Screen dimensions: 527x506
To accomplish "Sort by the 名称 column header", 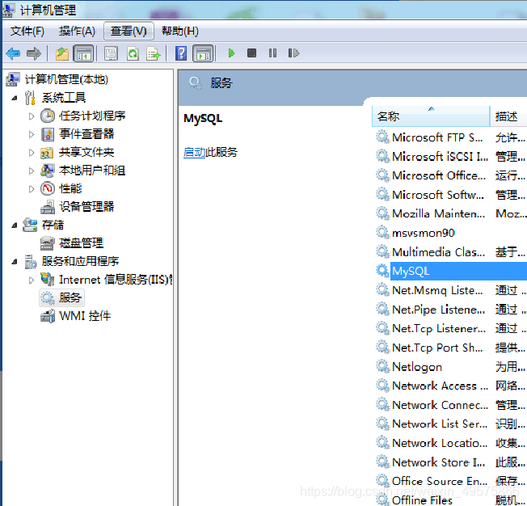I will [431, 116].
